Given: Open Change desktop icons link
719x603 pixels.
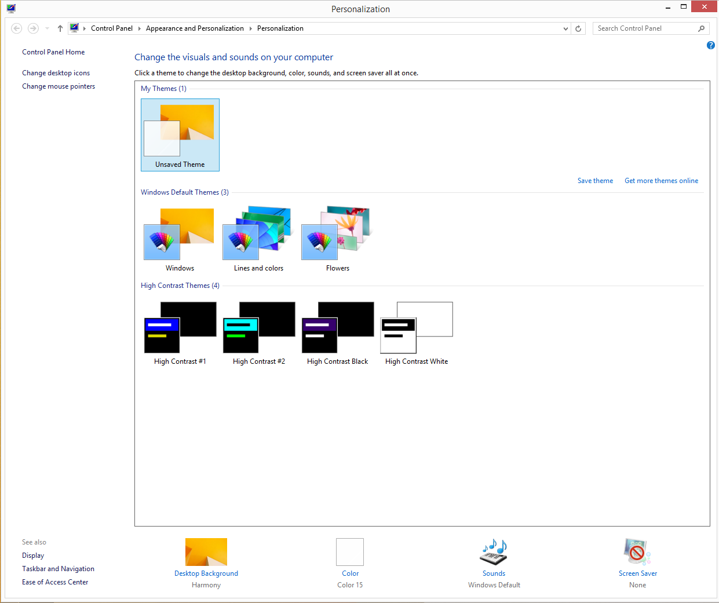Looking at the screenshot, I should pos(56,73).
